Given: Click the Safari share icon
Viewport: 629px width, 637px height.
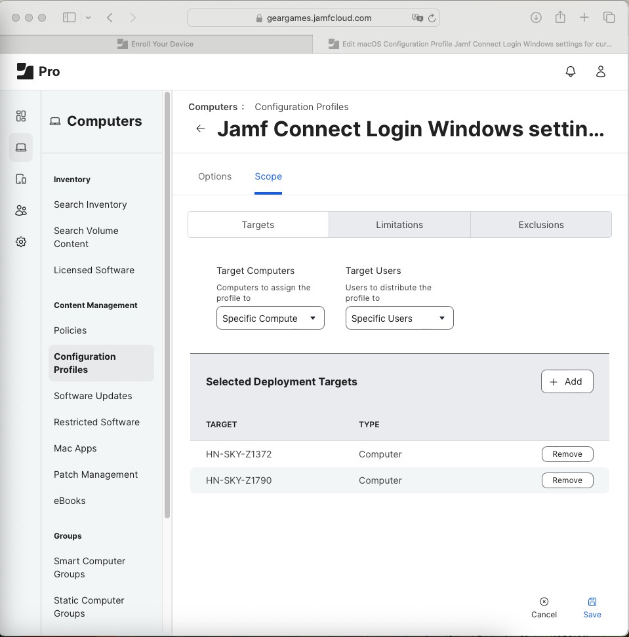Looking at the screenshot, I should click(x=560, y=18).
